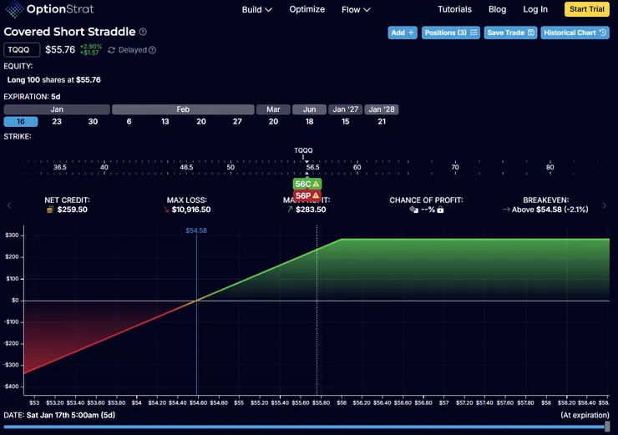This screenshot has height=435, width=618.
Task: Choose the Jun 18 expiration date
Action: point(309,121)
